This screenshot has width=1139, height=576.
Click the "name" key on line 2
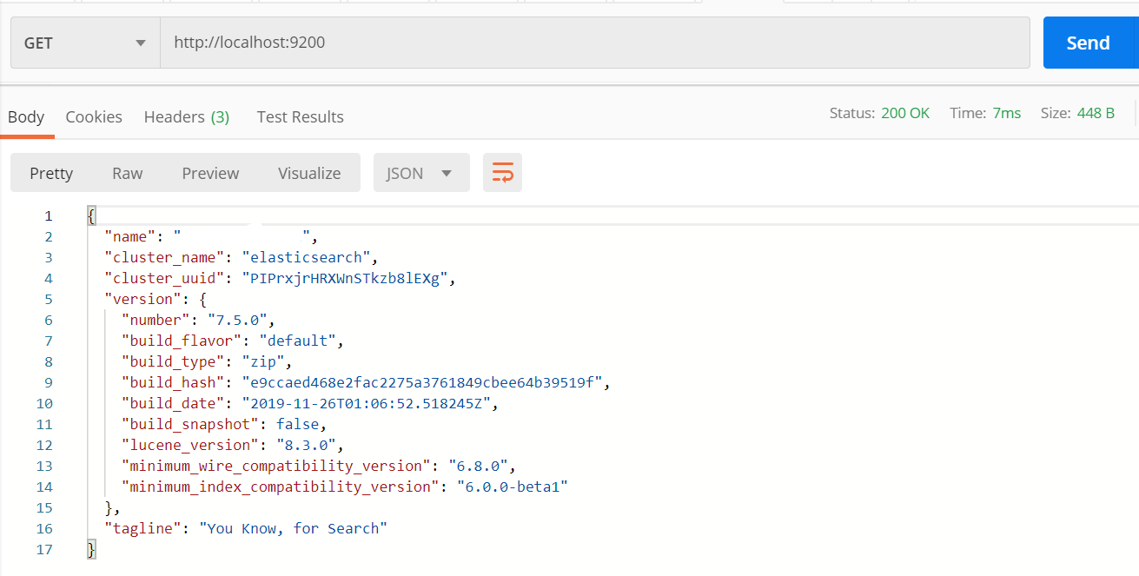(130, 236)
